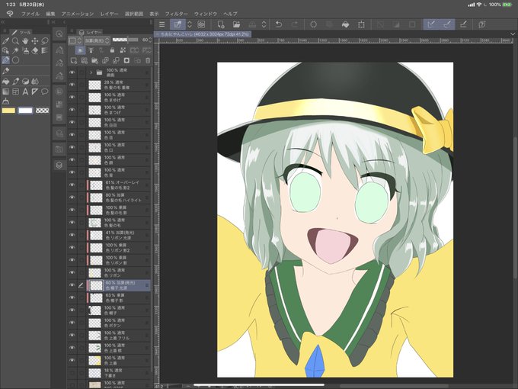Open the ヘルプ menu

click(x=230, y=14)
